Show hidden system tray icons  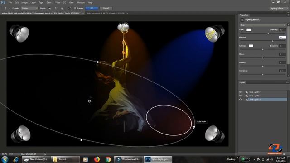254,159
